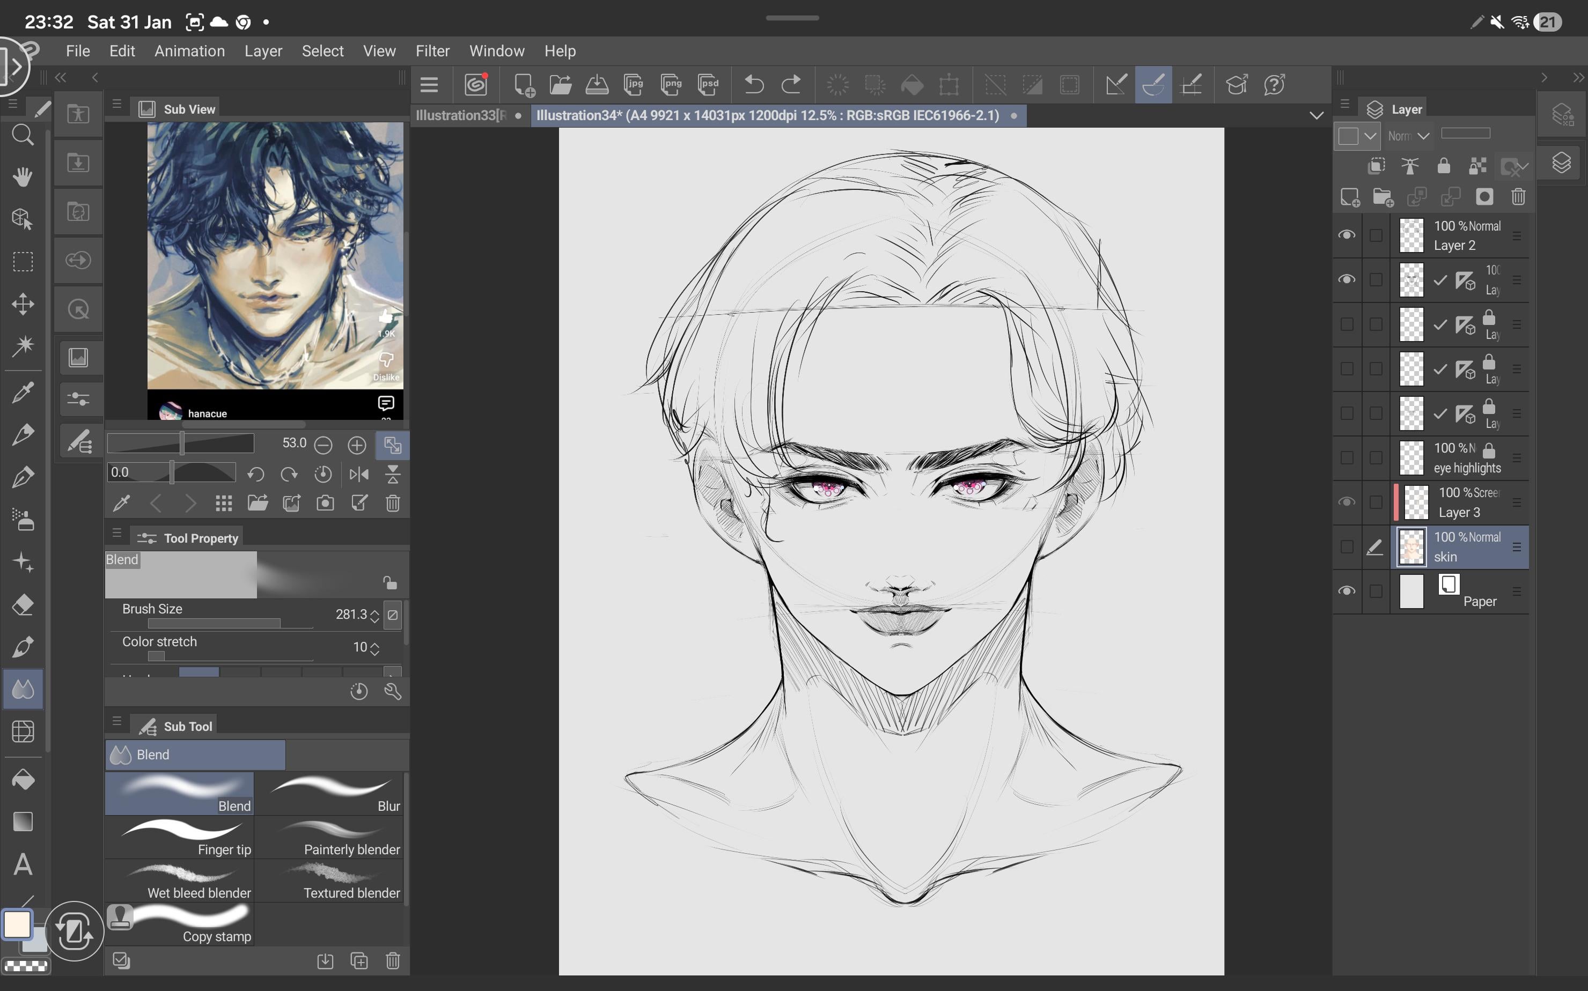Select the Finger tip sub tool
This screenshot has height=991, width=1588.
[x=180, y=837]
